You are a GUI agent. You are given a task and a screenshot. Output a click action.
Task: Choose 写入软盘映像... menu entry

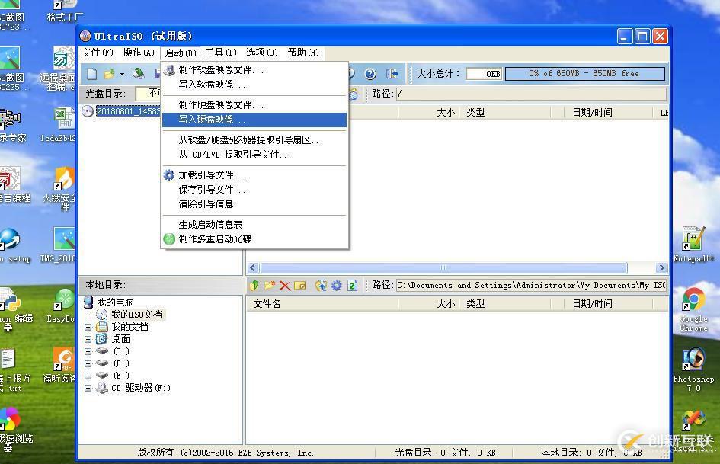[254, 85]
